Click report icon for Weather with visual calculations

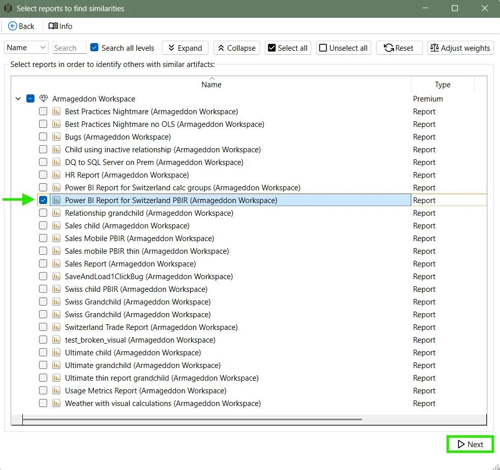pos(56,404)
